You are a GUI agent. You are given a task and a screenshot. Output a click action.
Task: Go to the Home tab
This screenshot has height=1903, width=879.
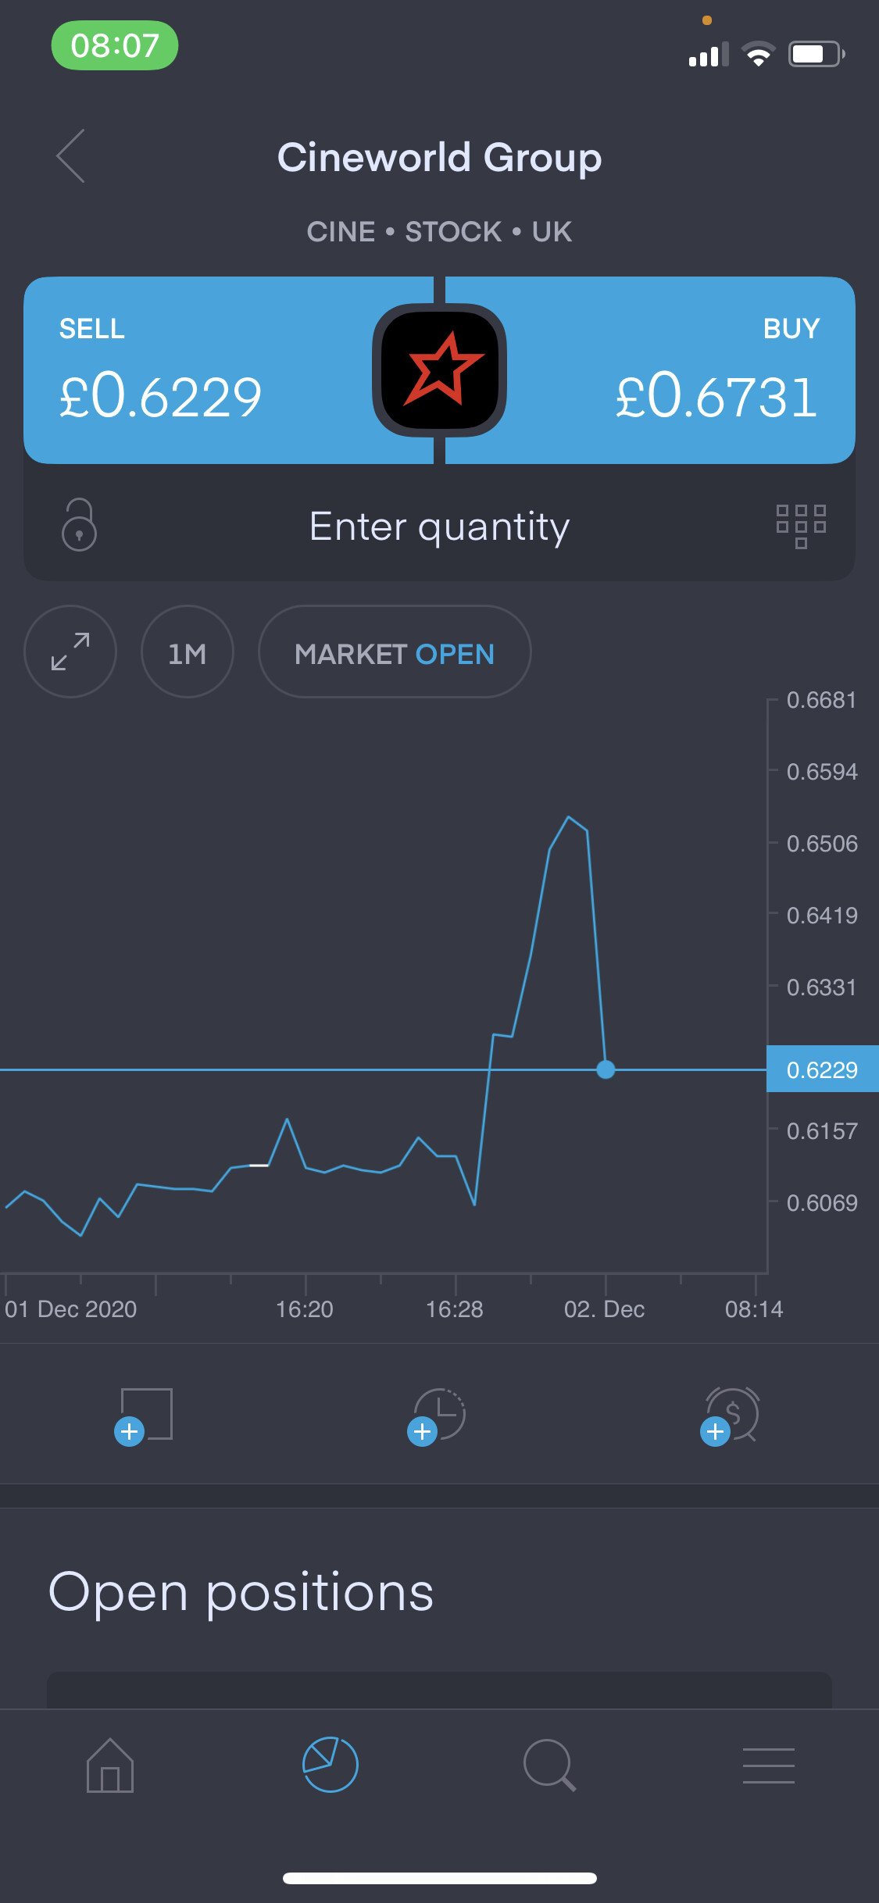pos(110,1766)
